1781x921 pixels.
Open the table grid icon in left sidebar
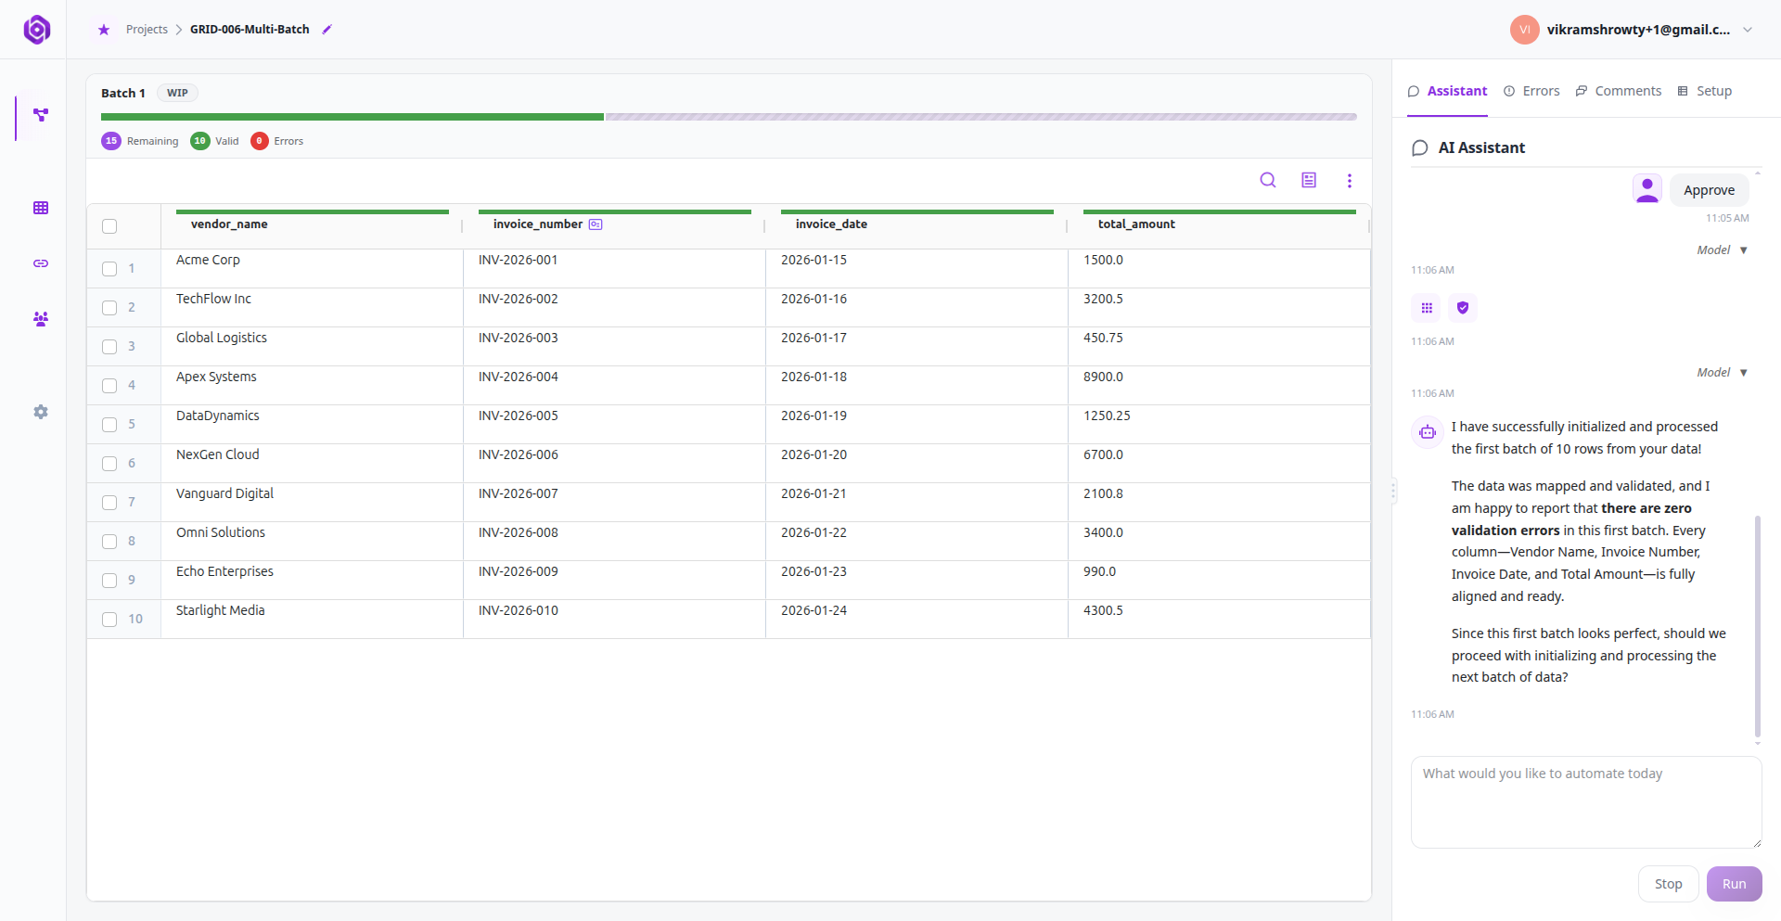coord(41,208)
